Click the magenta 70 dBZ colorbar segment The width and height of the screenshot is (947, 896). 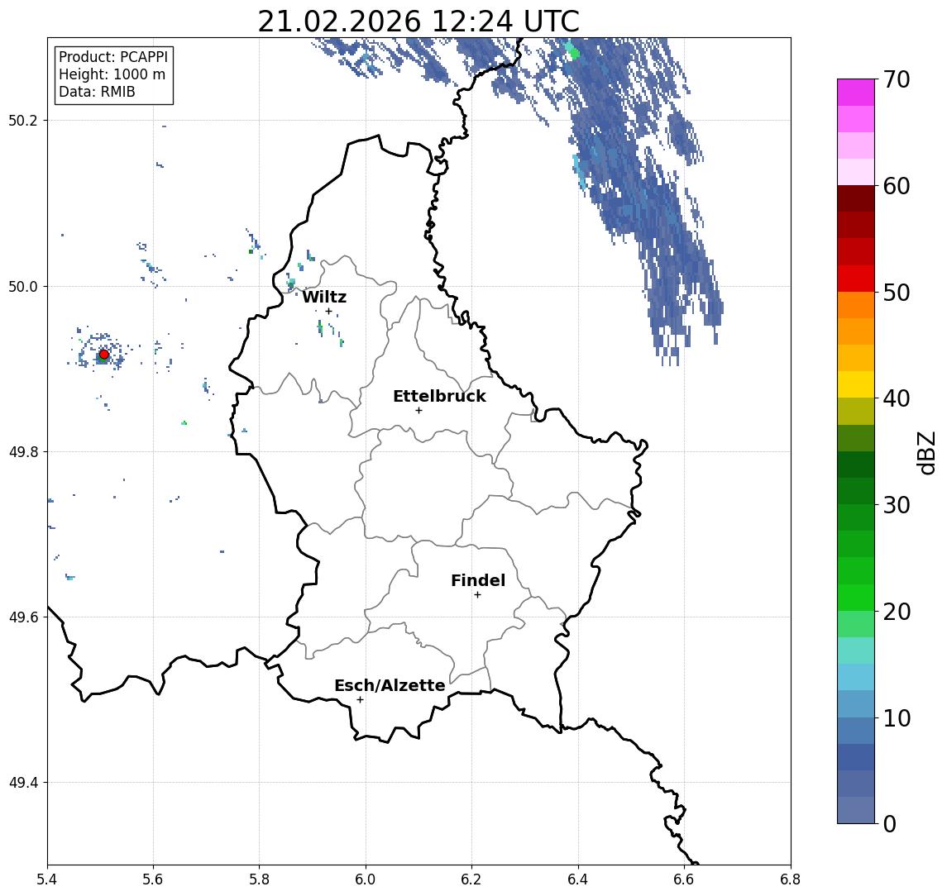click(856, 93)
